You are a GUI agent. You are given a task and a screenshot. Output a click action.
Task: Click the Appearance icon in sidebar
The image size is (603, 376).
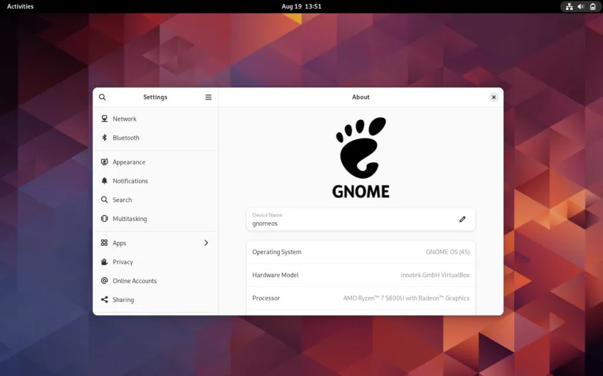104,162
